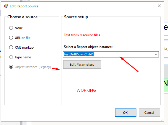
Task: Dismiss the dialog with Cancel
Action: pos(149,113)
